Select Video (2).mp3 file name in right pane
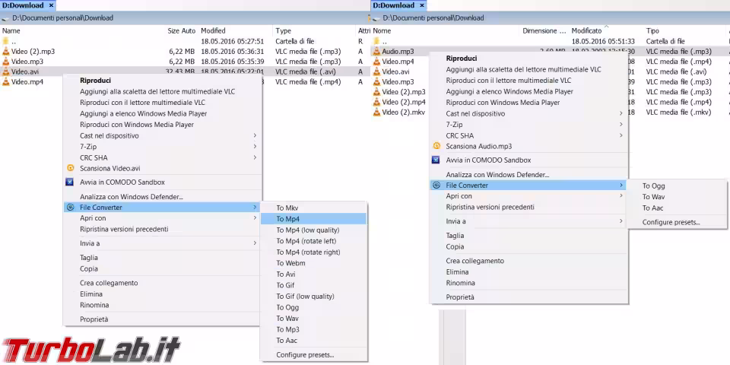730x365 pixels. click(404, 92)
